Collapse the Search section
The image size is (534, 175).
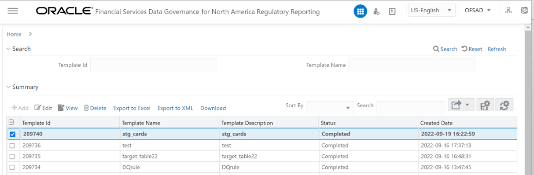pos(8,49)
